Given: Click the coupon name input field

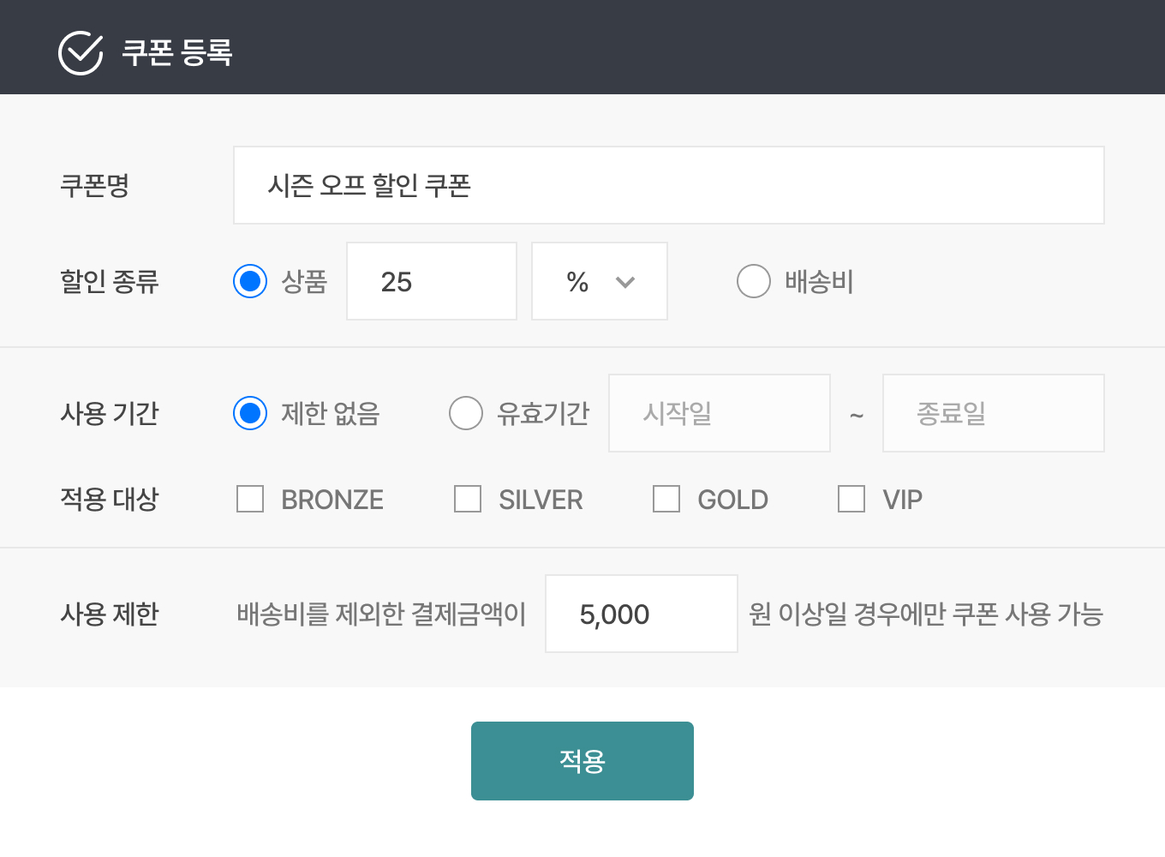Looking at the screenshot, I should (x=668, y=185).
